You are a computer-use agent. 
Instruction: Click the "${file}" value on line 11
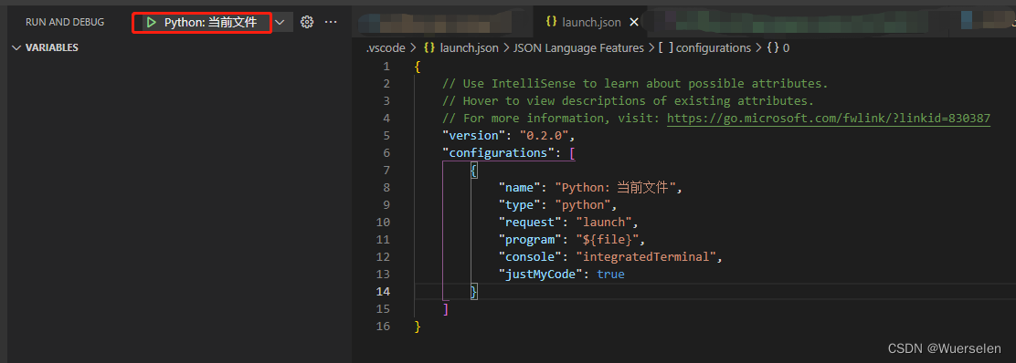click(x=608, y=240)
